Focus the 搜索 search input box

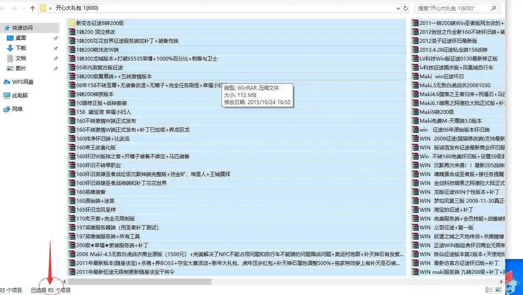451,8
